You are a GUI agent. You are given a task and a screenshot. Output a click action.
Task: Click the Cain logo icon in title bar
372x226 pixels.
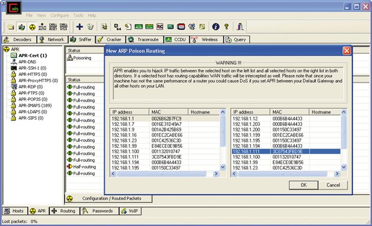click(13, 8)
